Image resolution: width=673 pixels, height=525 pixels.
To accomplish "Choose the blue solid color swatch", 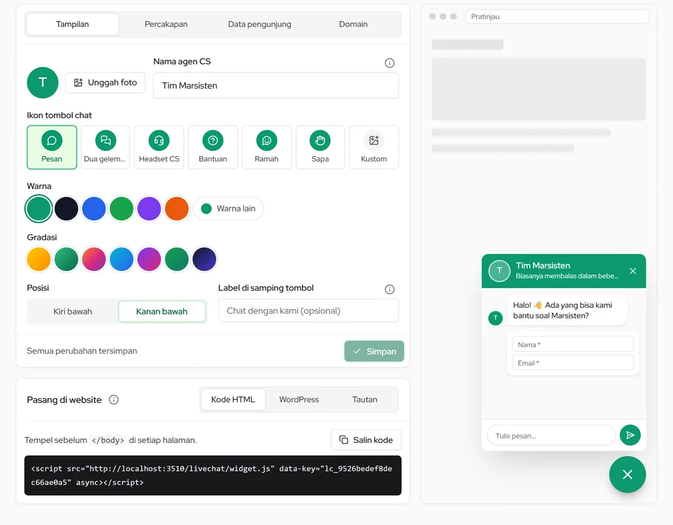I will pos(94,209).
